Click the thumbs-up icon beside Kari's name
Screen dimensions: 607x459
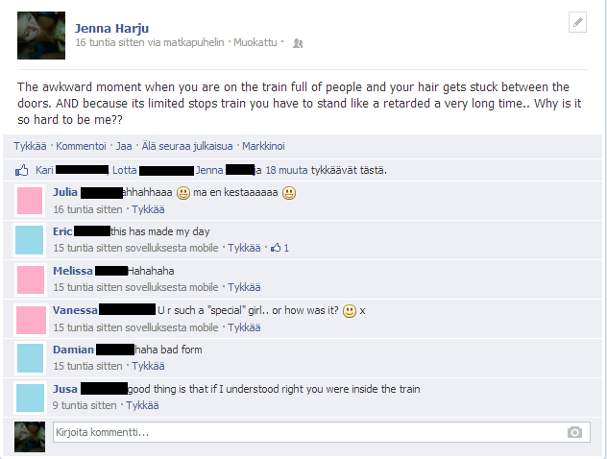22,170
